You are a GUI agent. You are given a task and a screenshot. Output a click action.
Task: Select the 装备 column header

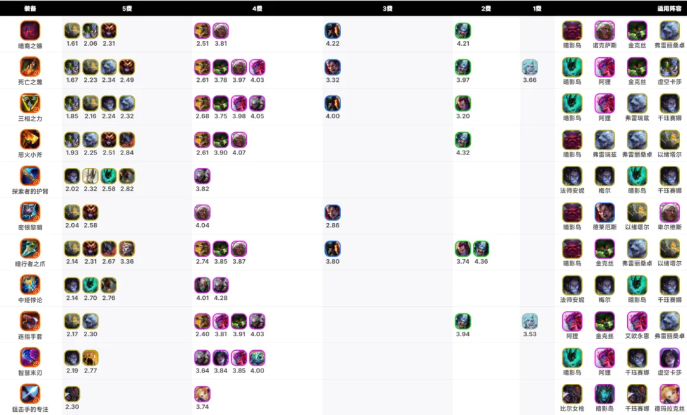(x=31, y=8)
